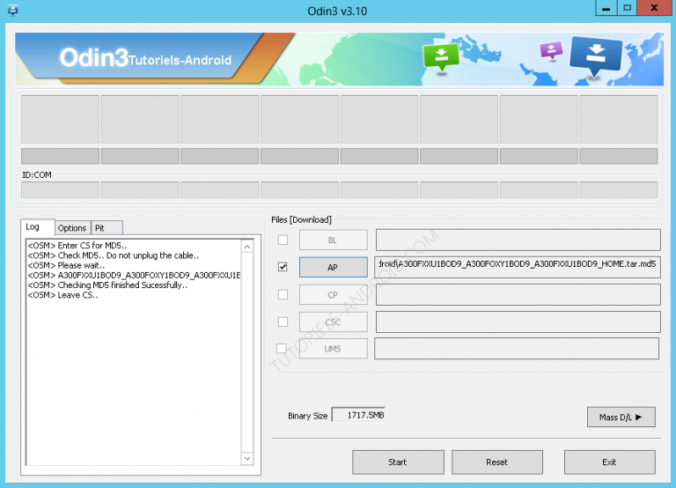Enable the UMS file checkbox
676x488 pixels.
282,348
